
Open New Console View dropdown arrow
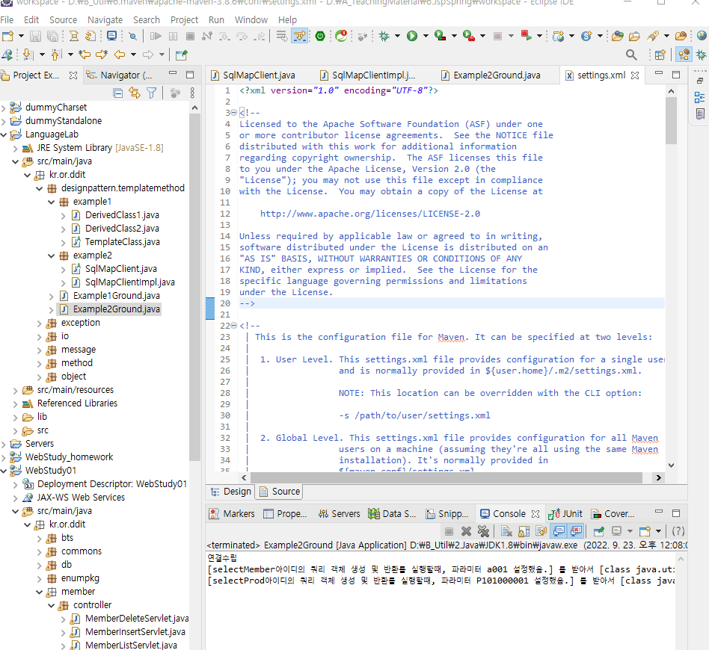click(x=658, y=531)
